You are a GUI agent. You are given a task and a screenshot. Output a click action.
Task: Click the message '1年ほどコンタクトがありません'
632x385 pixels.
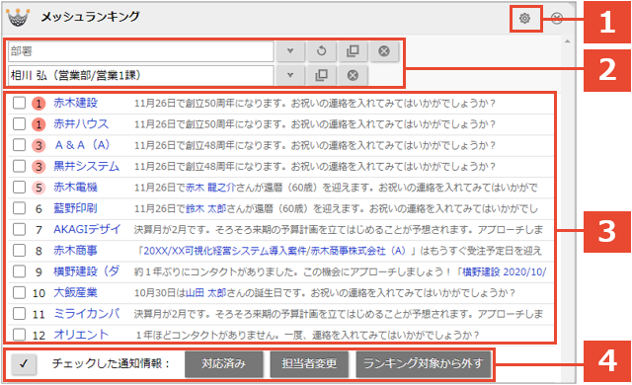307,335
